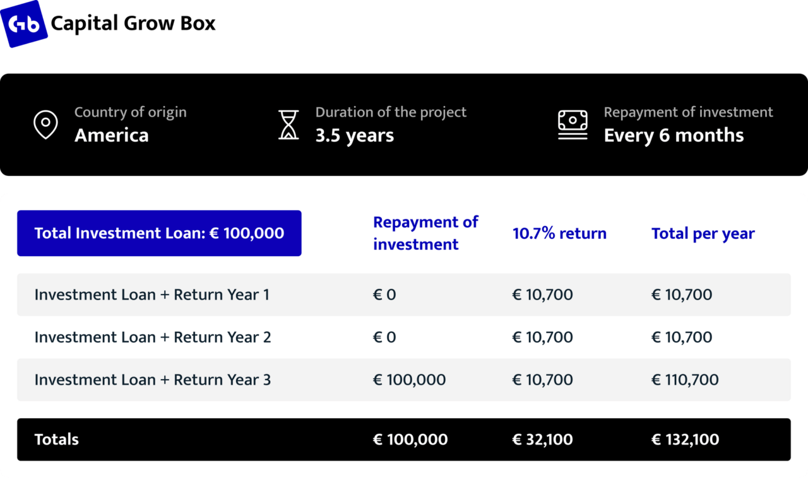Click the Every 6 months repayment value
The height and width of the screenshot is (478, 808).
(674, 136)
